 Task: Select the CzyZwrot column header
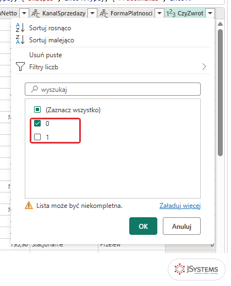coord(190,13)
